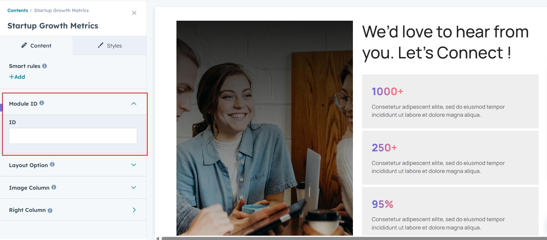Go back to Contents breadcrumb
The image size is (547, 240).
tap(18, 11)
